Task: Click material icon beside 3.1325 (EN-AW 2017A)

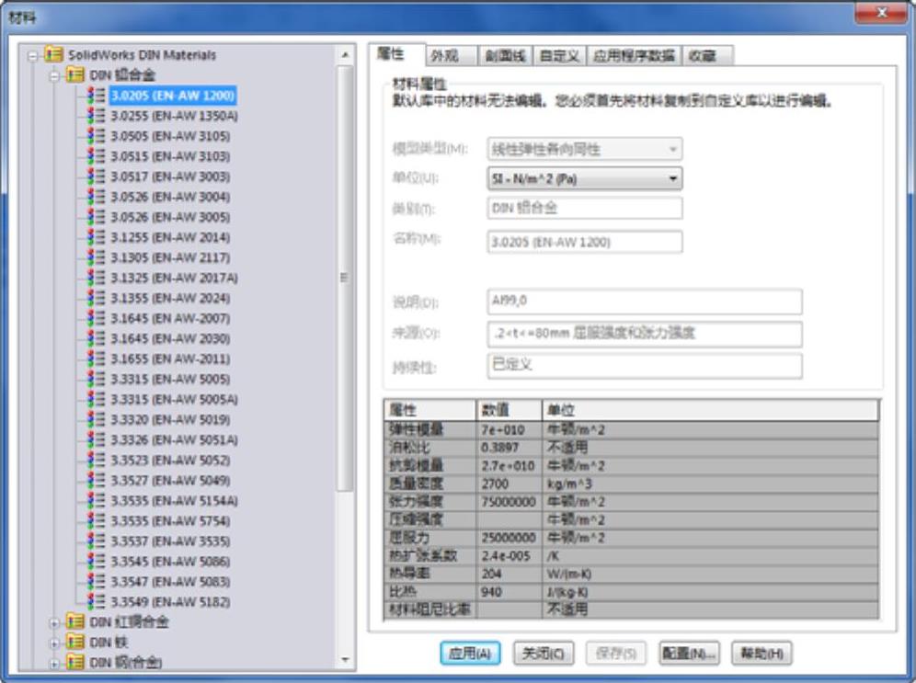Action: pos(97,278)
